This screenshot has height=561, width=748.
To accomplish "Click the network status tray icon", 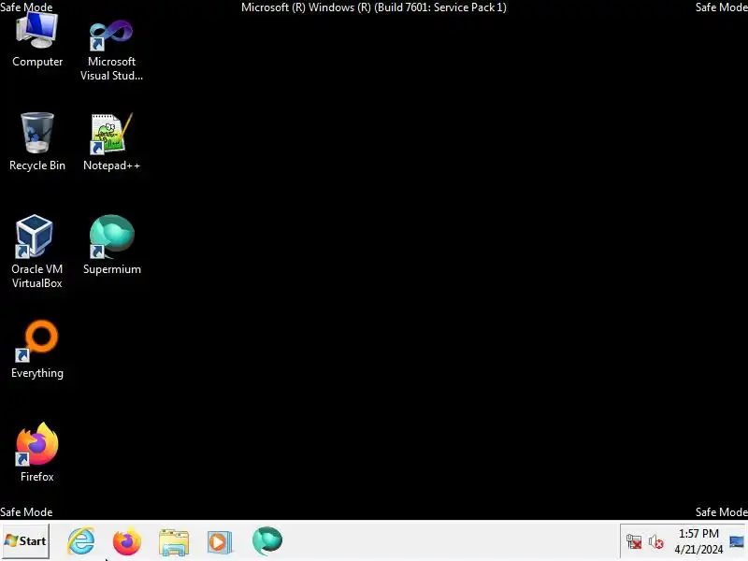I will coord(634,542).
